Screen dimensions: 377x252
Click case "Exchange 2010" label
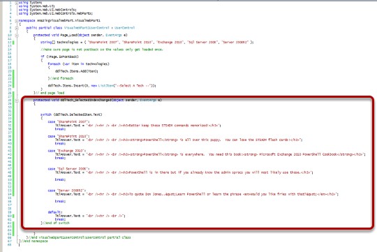click(66, 151)
